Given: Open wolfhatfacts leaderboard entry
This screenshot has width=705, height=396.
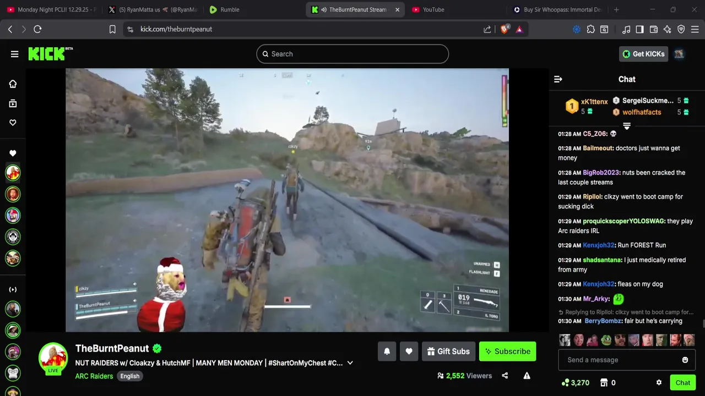Looking at the screenshot, I should click(x=650, y=112).
